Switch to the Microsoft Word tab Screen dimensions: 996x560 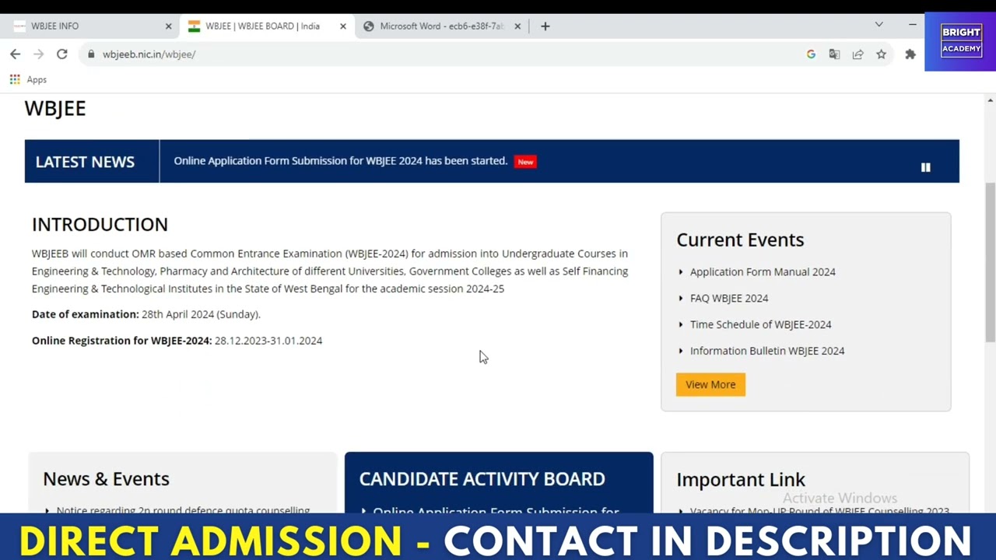pyautogui.click(x=441, y=26)
